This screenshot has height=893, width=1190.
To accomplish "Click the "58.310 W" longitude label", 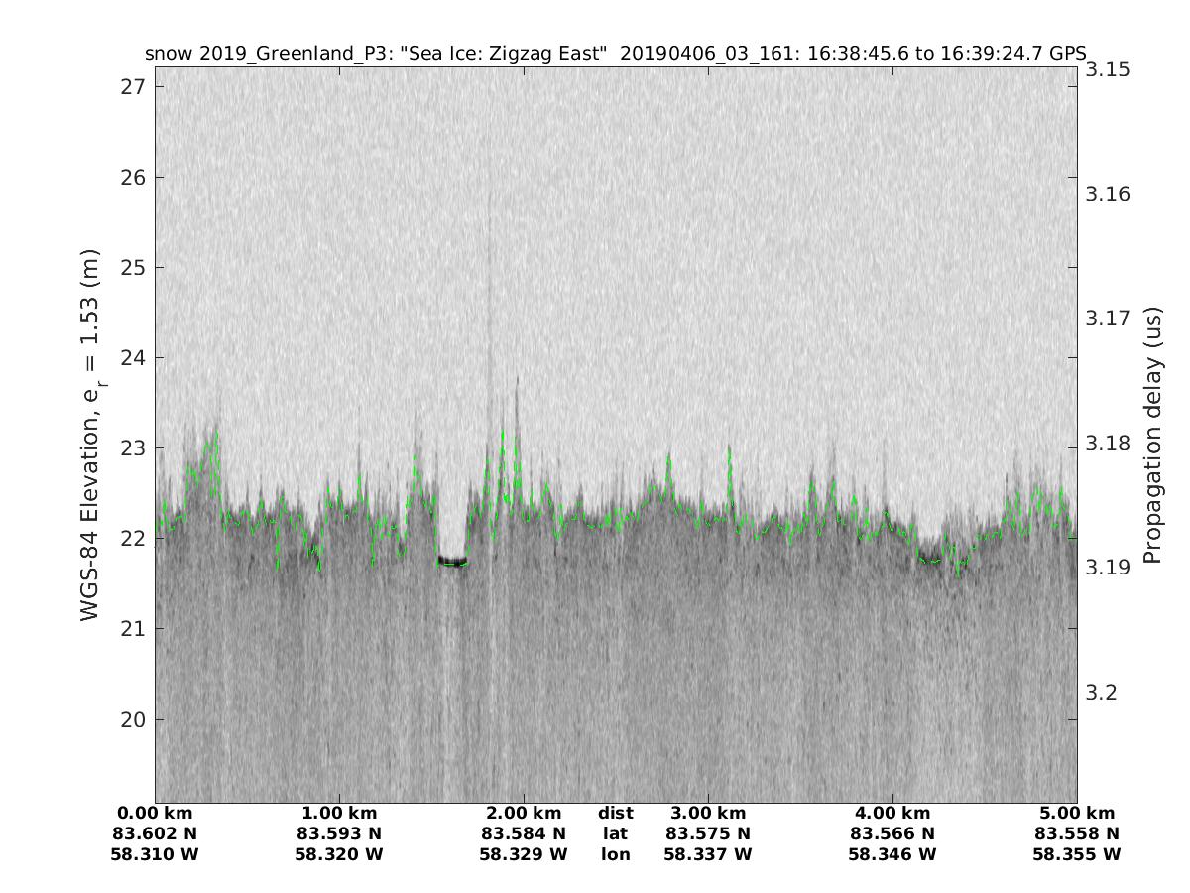I will pyautogui.click(x=155, y=854).
